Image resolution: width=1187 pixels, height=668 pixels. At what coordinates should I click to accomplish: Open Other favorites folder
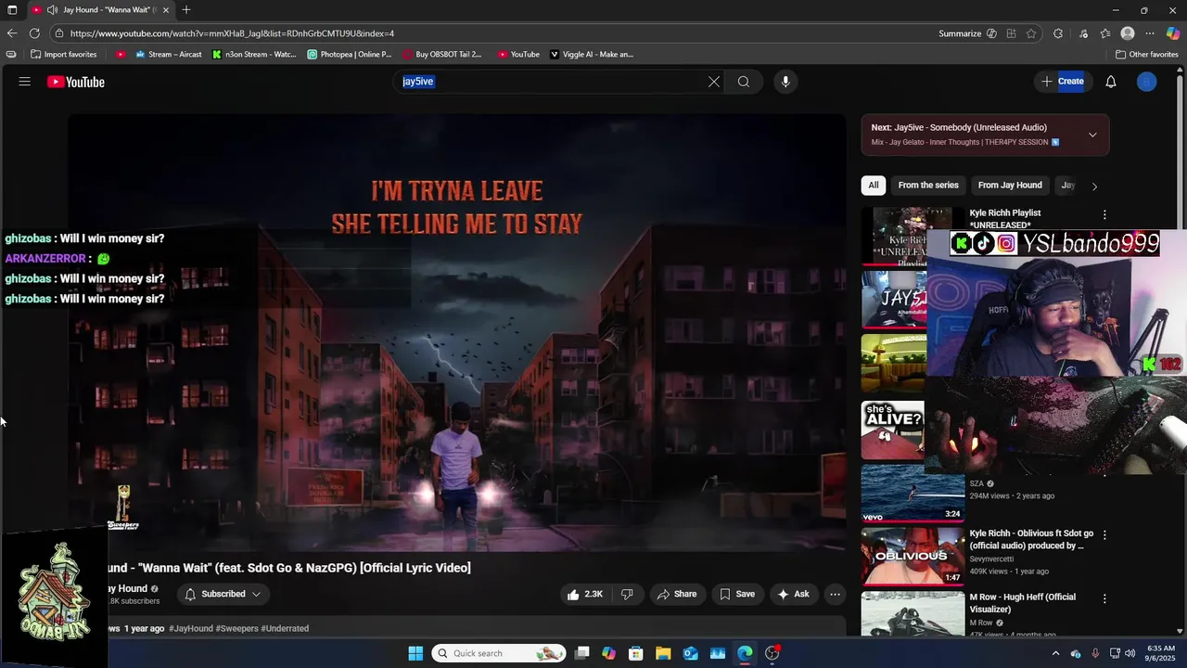tap(1146, 54)
